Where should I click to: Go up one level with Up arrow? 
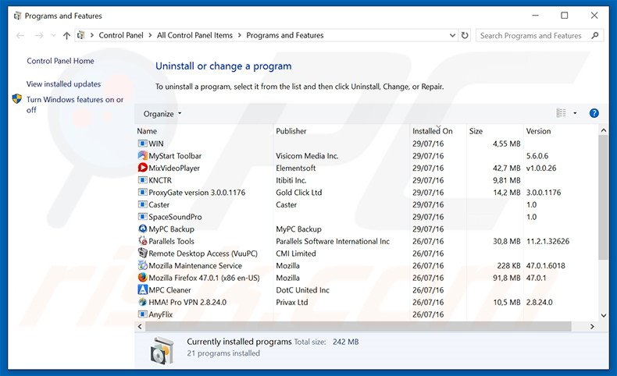(x=66, y=35)
